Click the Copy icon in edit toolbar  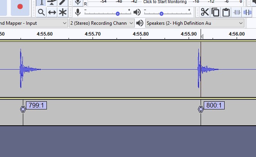tap(215, 12)
